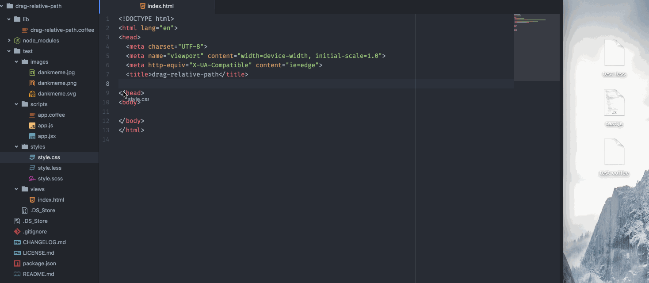Click the git icon beside .gitignore

pos(17,232)
